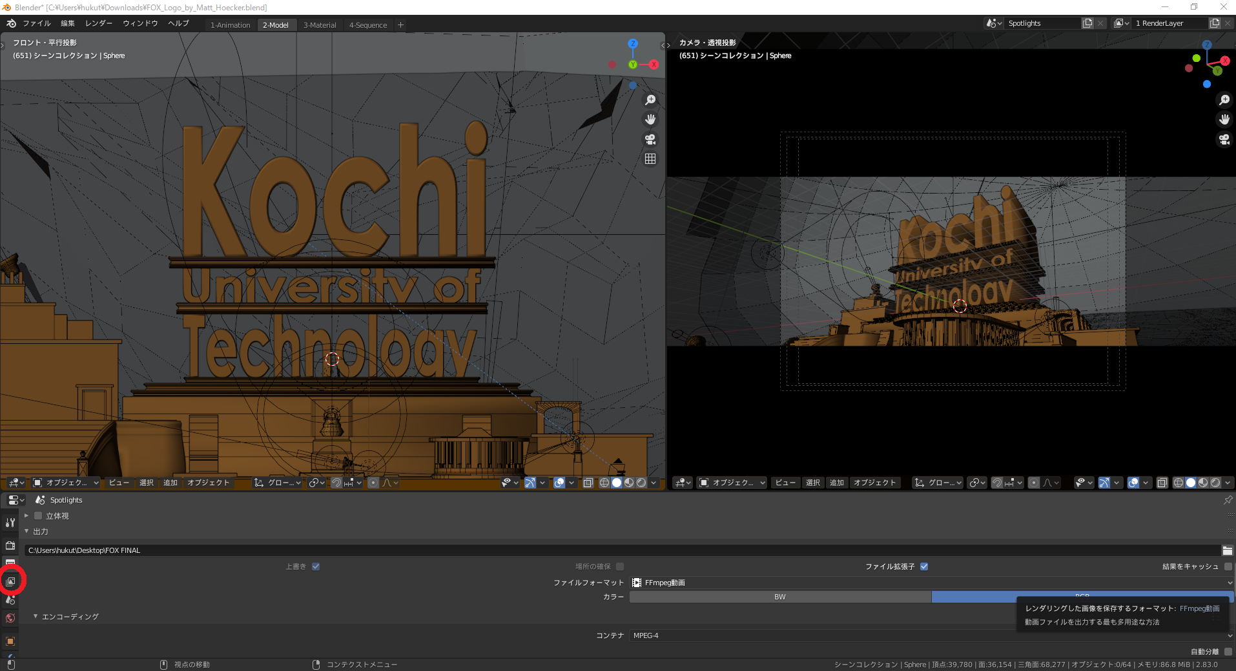Screen dimensions: 1236x671
Task: Toggle the snap magnet in the front viewport header
Action: click(x=336, y=483)
